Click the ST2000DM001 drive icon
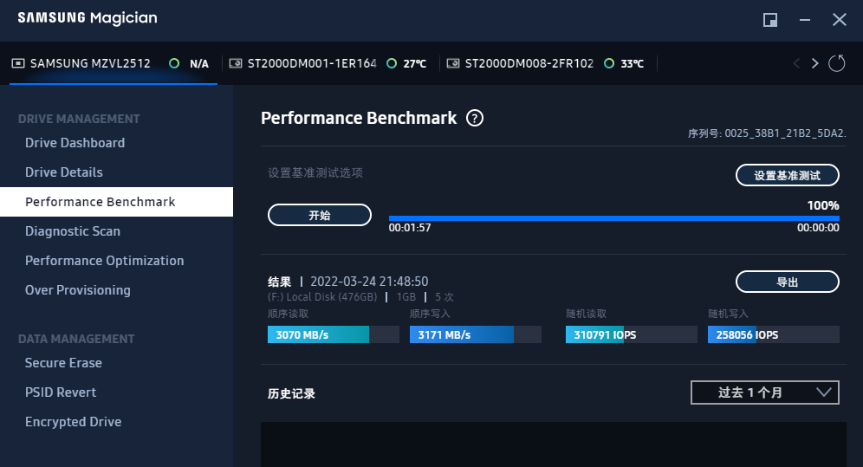 point(236,63)
